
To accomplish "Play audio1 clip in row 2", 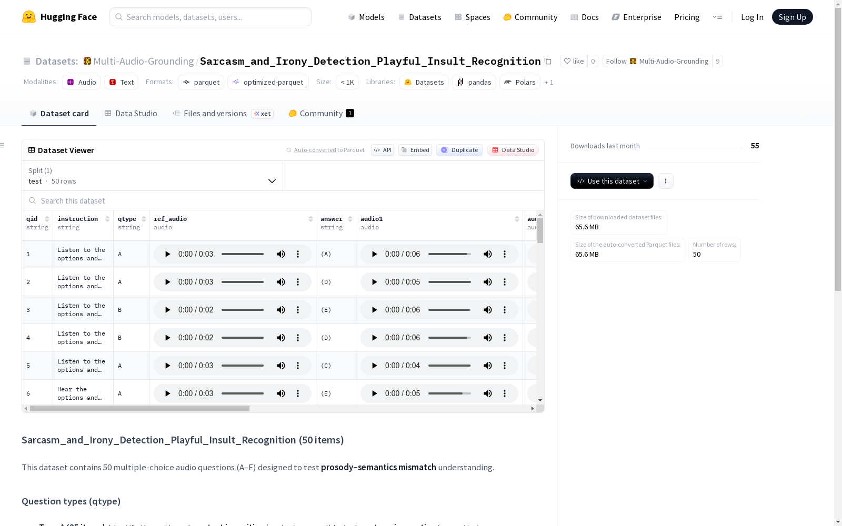I will click(x=374, y=282).
